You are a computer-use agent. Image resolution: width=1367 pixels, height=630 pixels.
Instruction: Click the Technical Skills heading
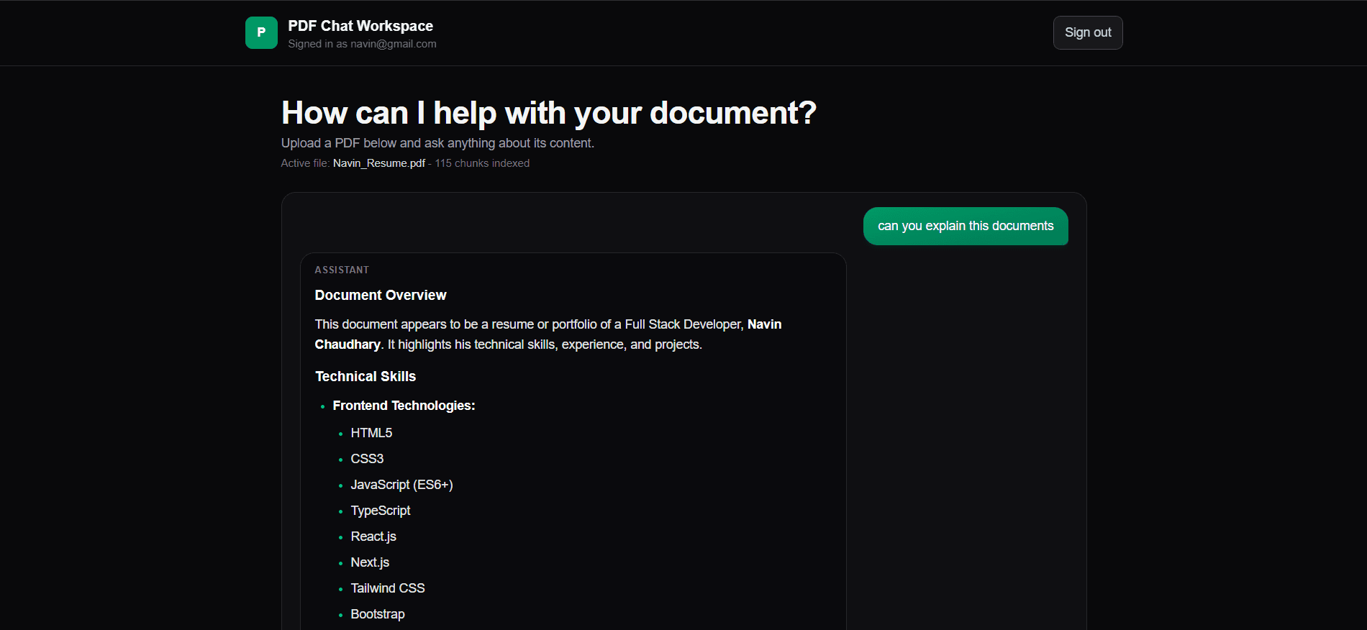point(365,376)
